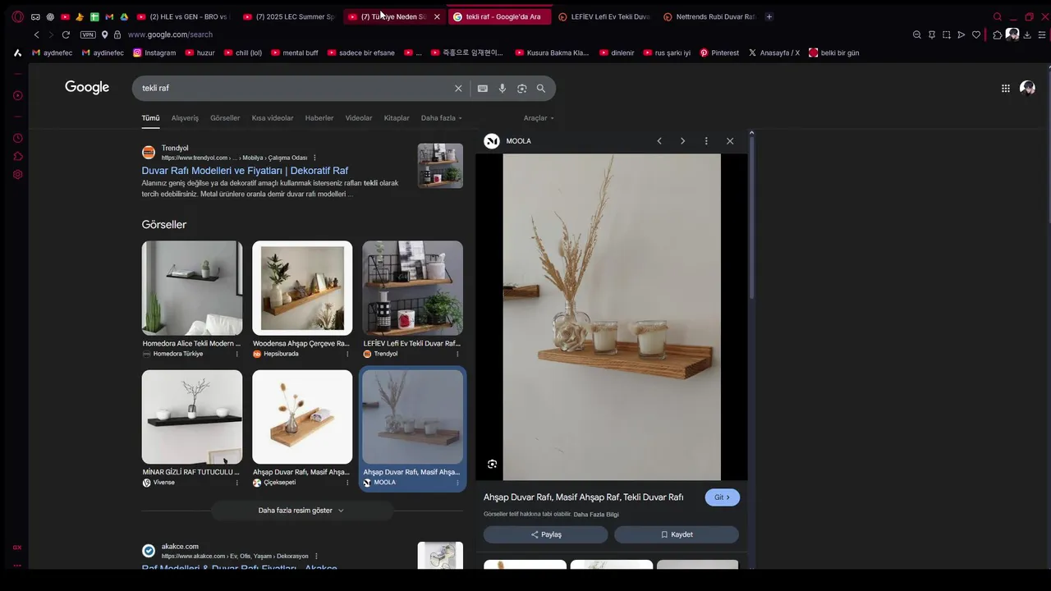Open the location permission pin icon
Viewport: 1051px width, 591px height.
[105, 34]
